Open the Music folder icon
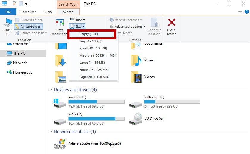Image resolution: width=250 pixels, height=154 pixels. point(136,60)
